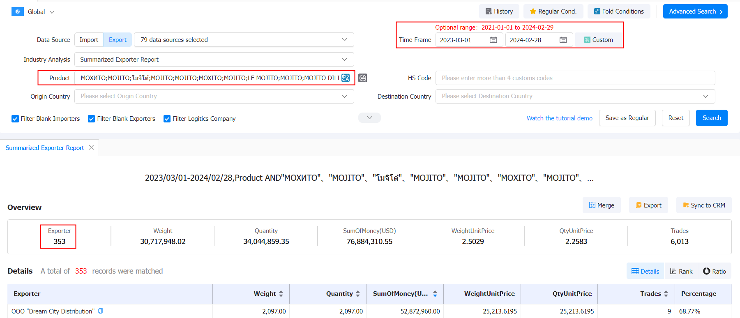Open calendar icon for start date 2023-03-01

click(493, 40)
